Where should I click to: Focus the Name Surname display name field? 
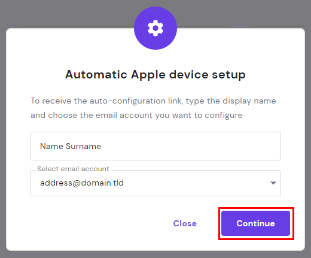155,146
